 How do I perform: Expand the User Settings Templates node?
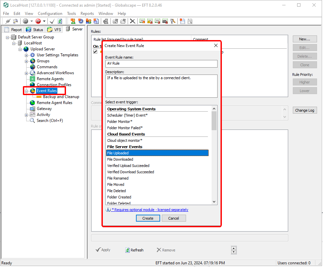[x=27, y=55]
